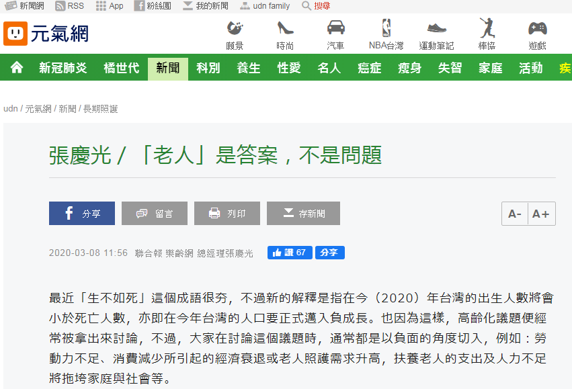Decrease font size with A- button

pos(515,214)
